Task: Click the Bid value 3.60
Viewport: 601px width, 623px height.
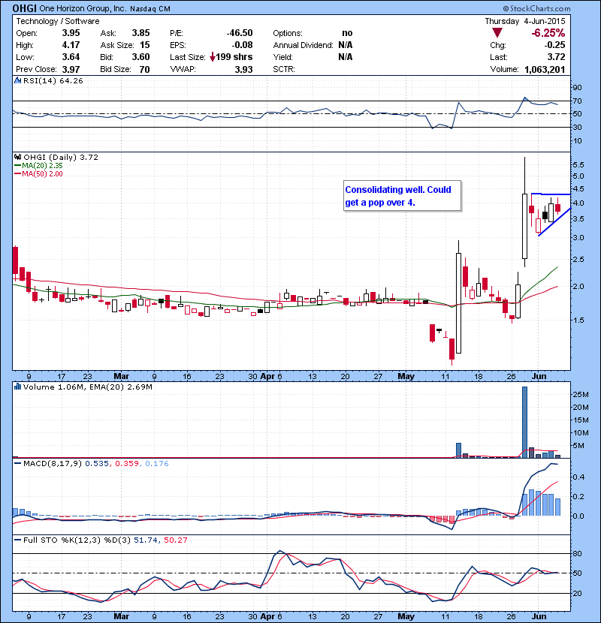Action: pyautogui.click(x=140, y=57)
